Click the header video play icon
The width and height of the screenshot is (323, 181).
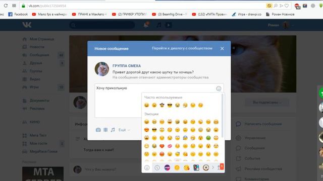tap(169, 25)
